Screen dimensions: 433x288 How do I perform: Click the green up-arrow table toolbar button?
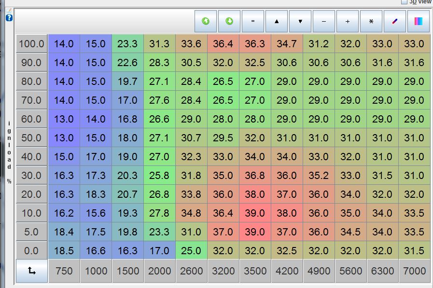(x=206, y=21)
